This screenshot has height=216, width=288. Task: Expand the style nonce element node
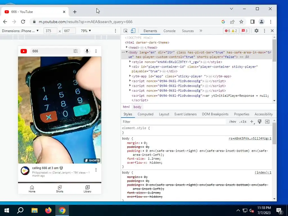click(x=130, y=62)
